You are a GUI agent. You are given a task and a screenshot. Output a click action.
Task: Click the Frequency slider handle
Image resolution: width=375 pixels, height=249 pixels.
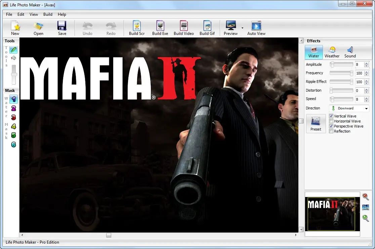click(351, 73)
